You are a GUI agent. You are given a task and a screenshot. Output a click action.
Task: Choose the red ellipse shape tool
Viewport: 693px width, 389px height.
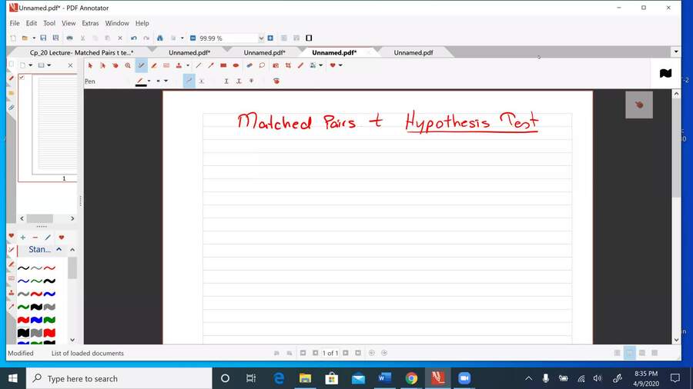pyautogui.click(x=236, y=65)
